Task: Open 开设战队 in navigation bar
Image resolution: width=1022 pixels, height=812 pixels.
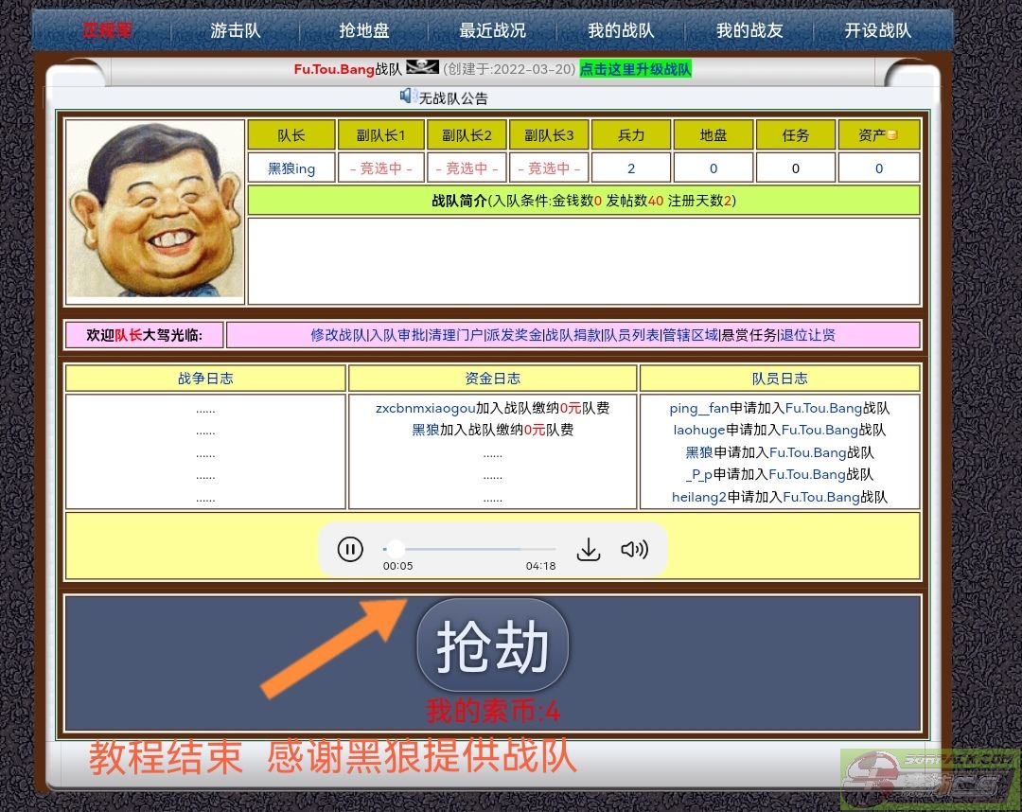Action: click(877, 30)
